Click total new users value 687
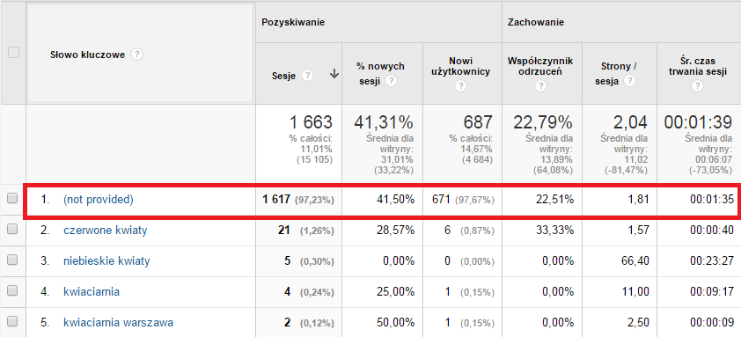741x337 pixels. click(x=477, y=123)
